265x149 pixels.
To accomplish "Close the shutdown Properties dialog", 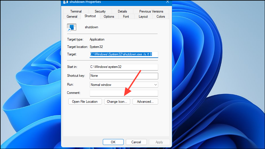I will 168,2.
